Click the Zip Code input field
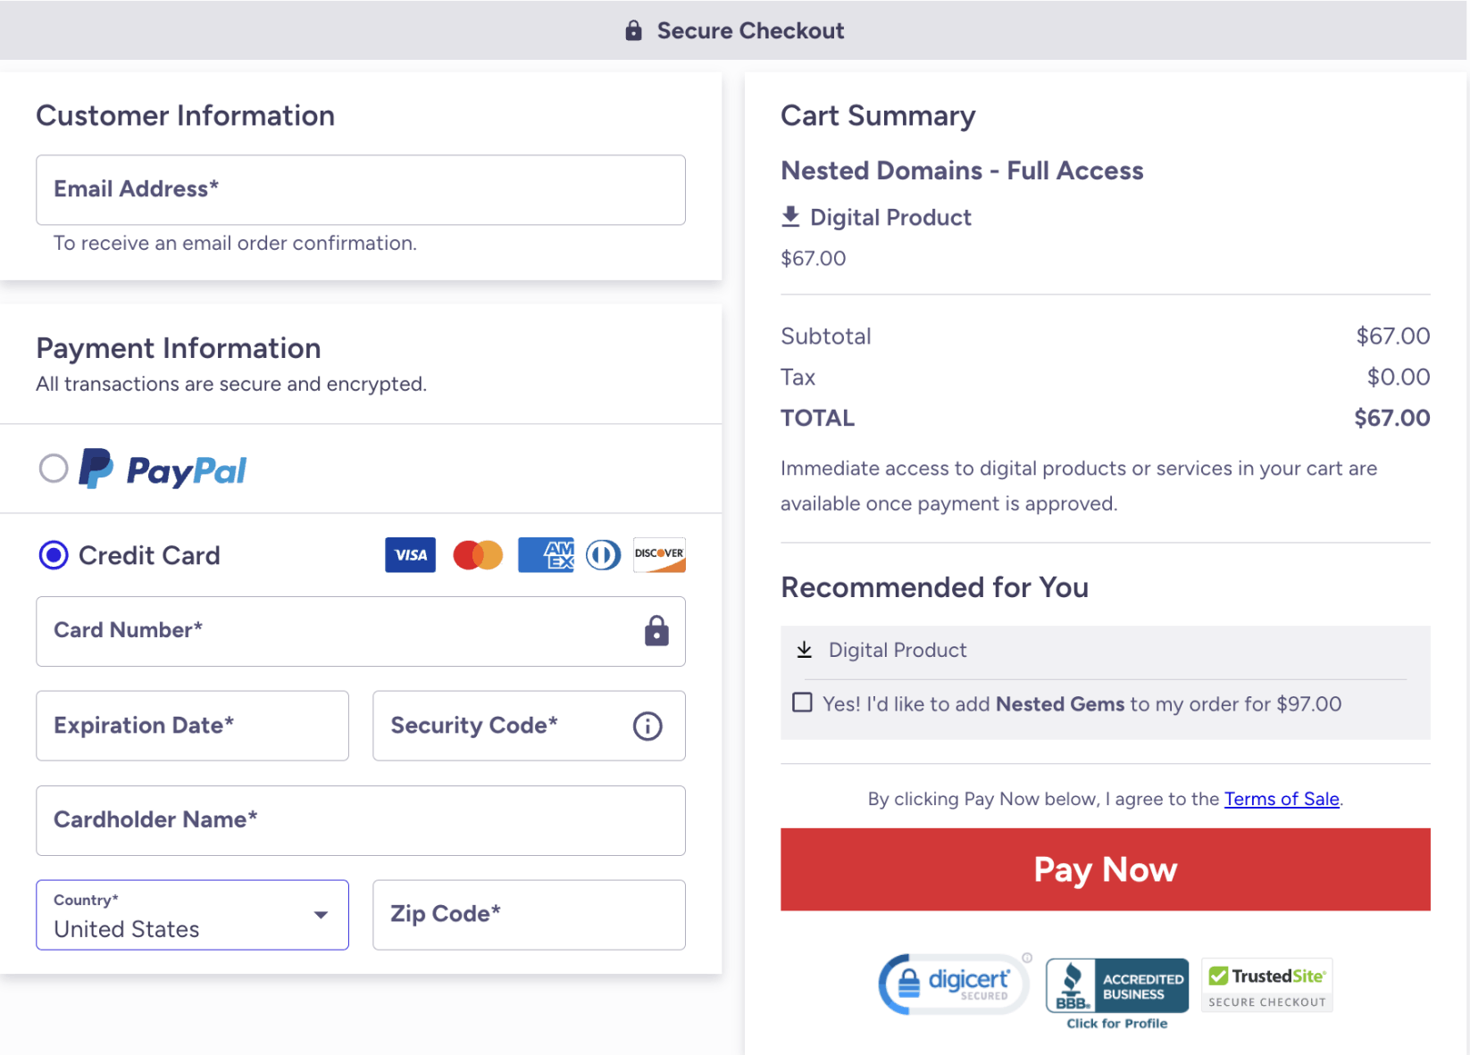Image resolution: width=1470 pixels, height=1055 pixels. click(529, 915)
